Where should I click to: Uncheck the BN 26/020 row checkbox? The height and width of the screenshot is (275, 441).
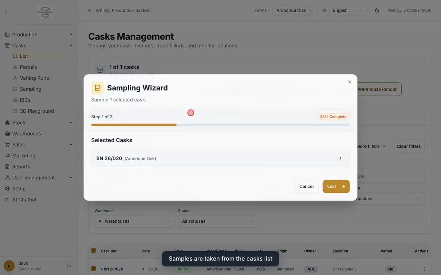pos(93,268)
